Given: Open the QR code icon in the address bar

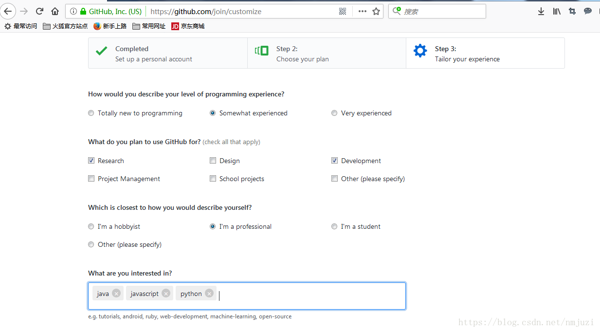Looking at the screenshot, I should pos(343,11).
